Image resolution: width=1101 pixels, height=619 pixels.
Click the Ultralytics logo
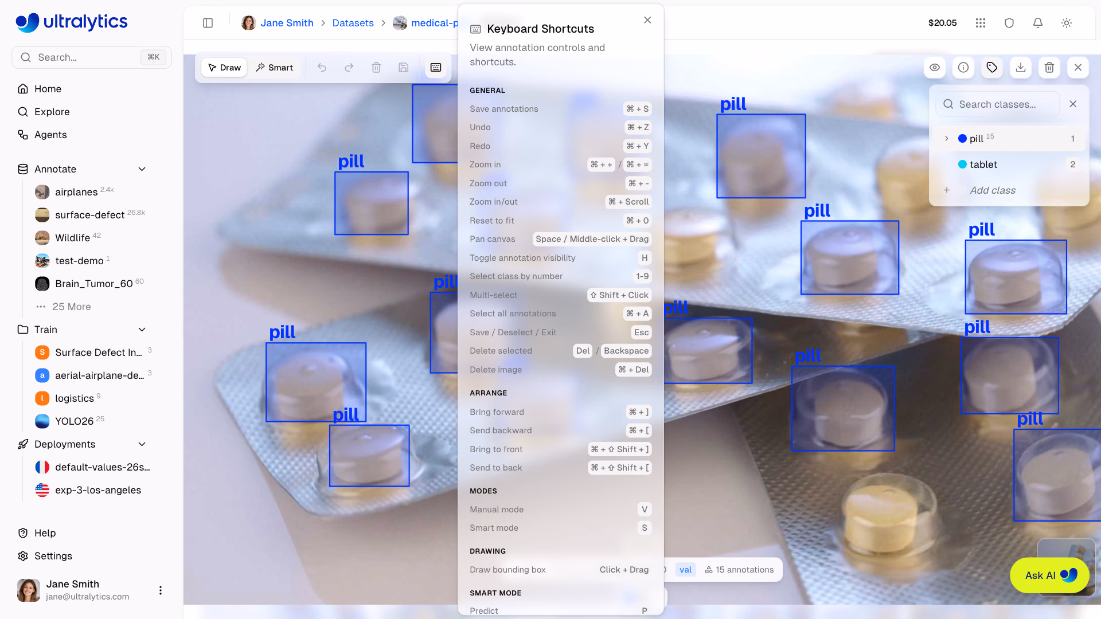click(x=72, y=22)
